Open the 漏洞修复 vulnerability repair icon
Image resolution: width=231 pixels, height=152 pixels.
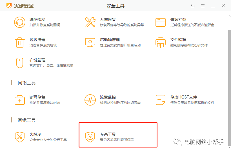point(20,22)
